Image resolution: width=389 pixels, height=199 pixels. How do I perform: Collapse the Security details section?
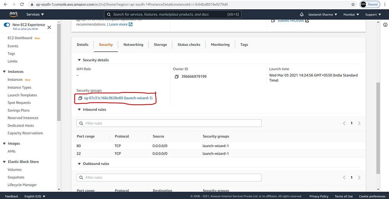[79, 60]
